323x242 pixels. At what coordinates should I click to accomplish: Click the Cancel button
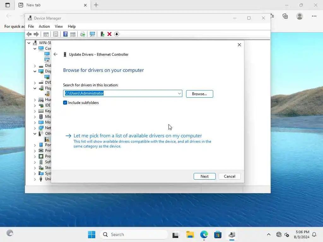230,176
